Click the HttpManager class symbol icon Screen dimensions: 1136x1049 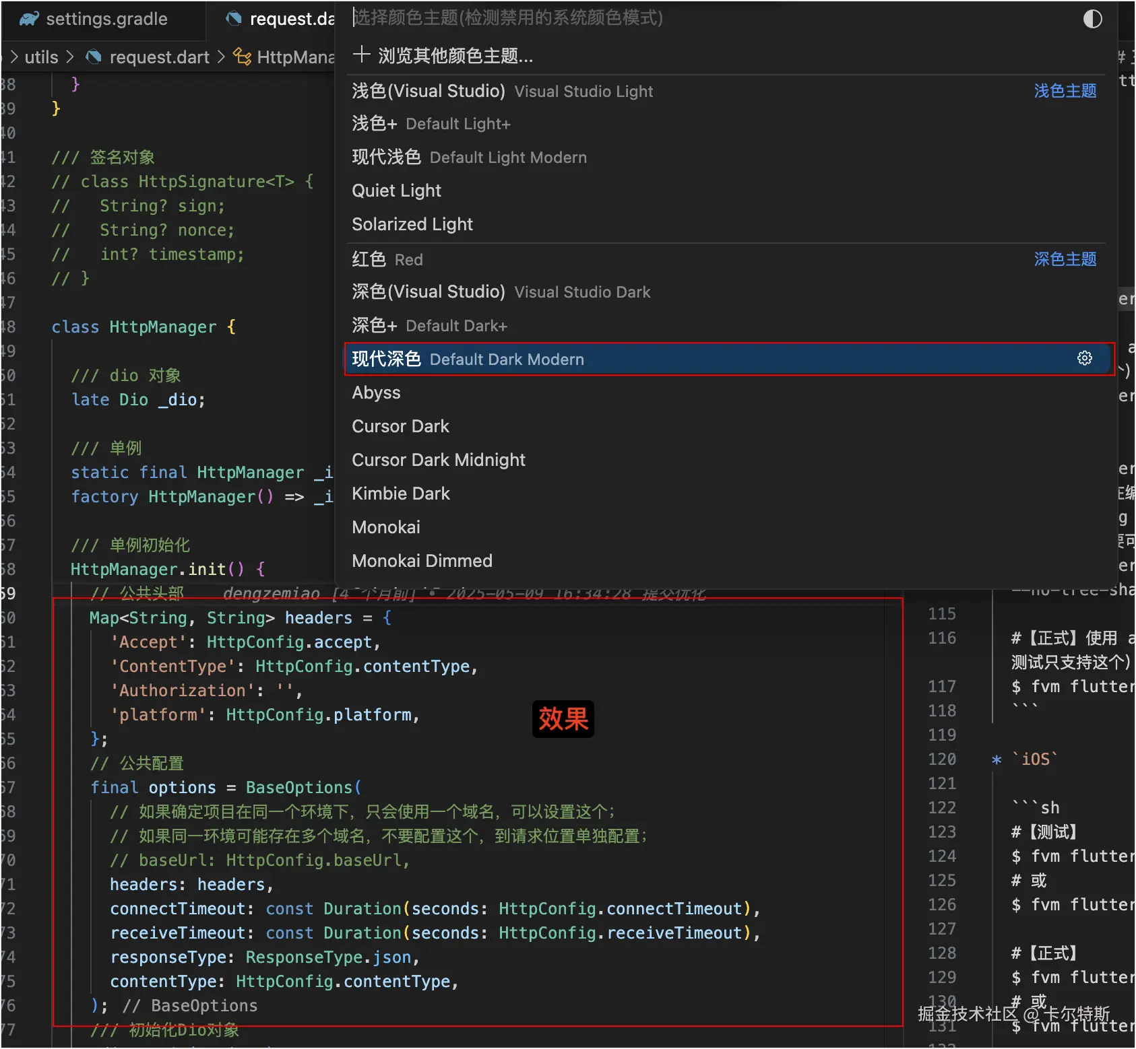(242, 57)
